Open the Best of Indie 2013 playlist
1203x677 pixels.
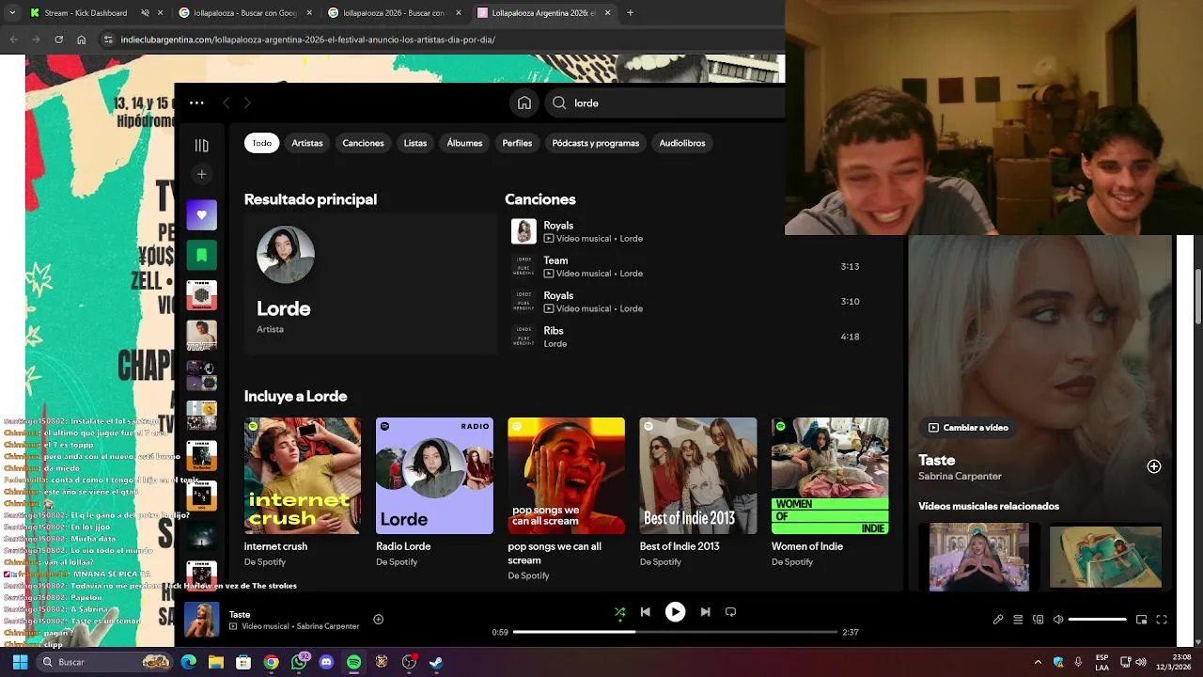tap(697, 492)
